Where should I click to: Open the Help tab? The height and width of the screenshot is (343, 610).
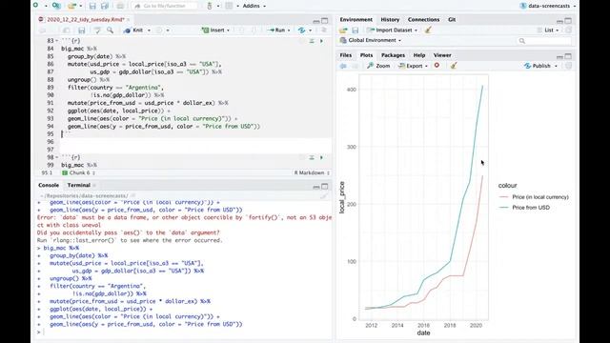[x=419, y=55]
